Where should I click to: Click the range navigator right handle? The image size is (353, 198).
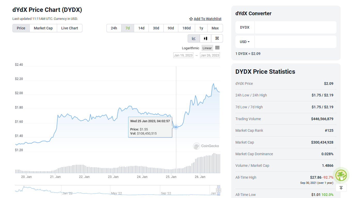(x=220, y=190)
